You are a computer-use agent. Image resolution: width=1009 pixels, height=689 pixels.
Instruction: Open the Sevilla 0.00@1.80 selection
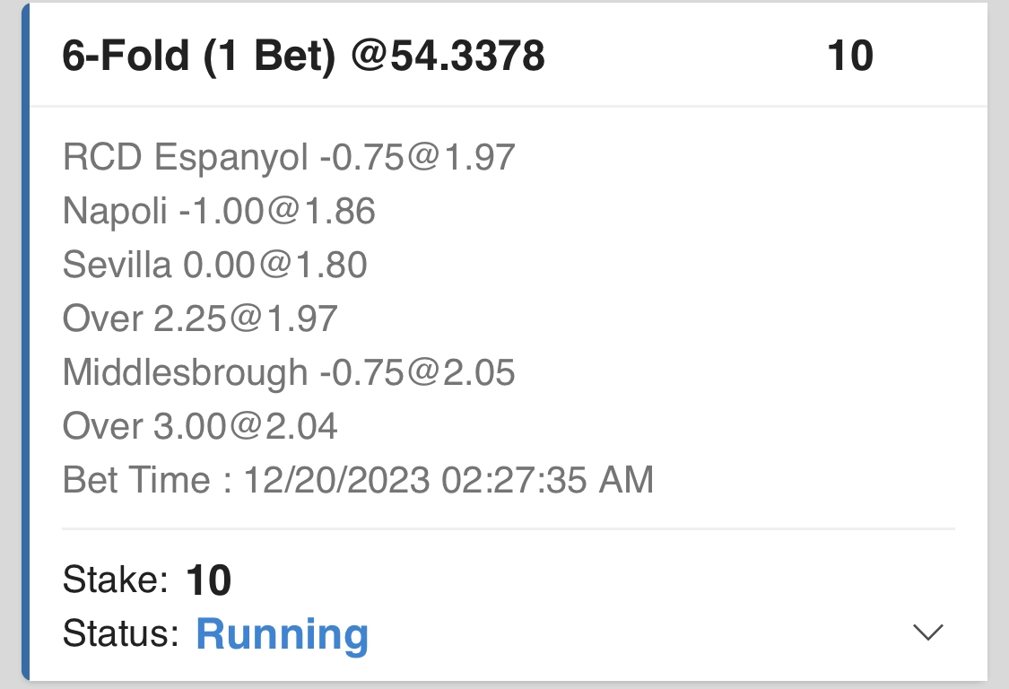(x=214, y=266)
